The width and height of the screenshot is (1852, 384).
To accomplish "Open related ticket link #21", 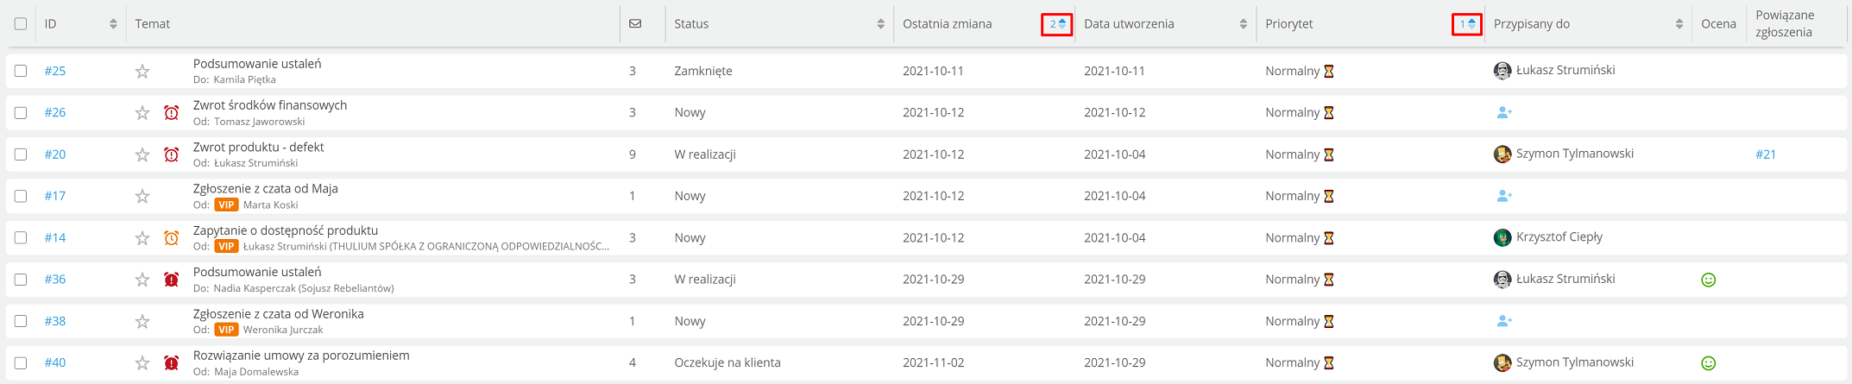I will click(x=1766, y=154).
